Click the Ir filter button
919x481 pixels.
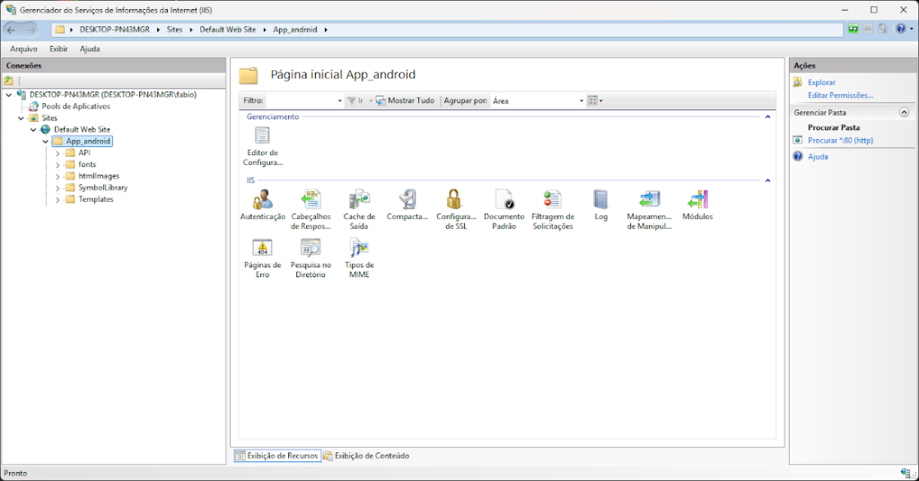click(x=356, y=101)
